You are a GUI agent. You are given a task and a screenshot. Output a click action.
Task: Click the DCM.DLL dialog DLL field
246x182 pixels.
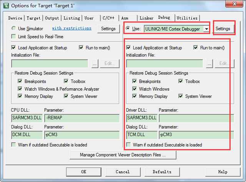pos(27,135)
